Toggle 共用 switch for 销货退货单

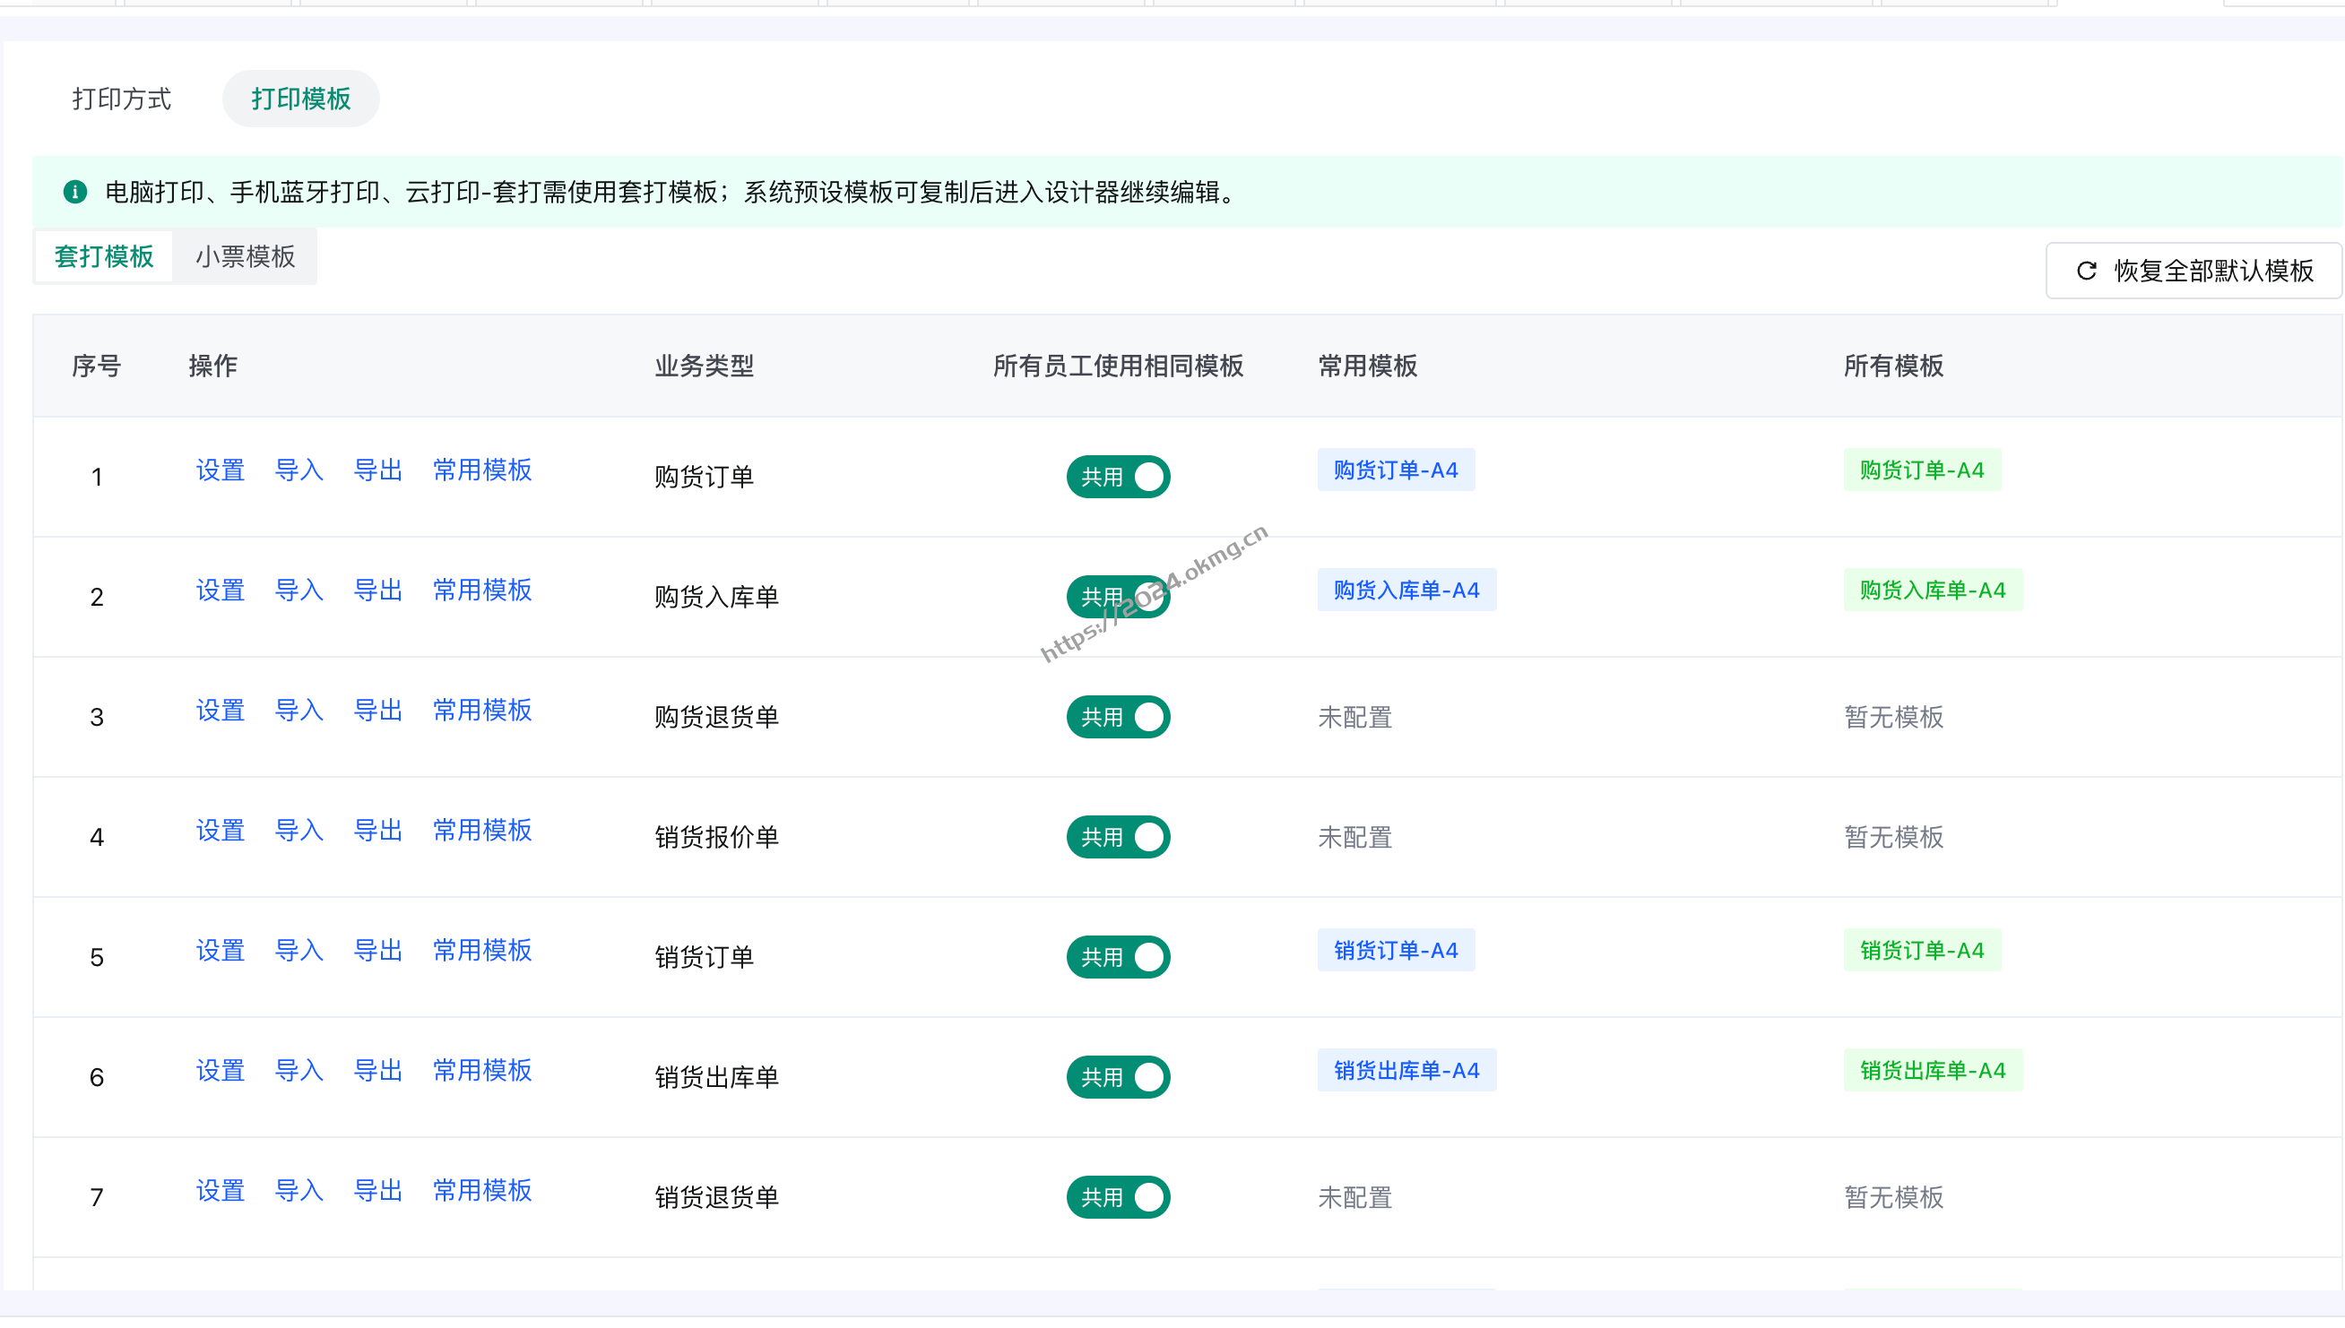pos(1118,1197)
